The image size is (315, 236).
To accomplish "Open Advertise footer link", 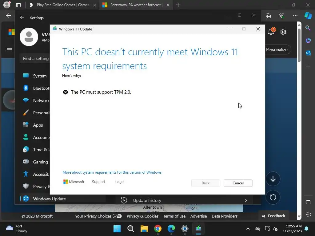I will 198,216.
